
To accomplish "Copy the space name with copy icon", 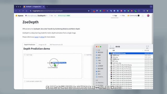I will 47,16.
